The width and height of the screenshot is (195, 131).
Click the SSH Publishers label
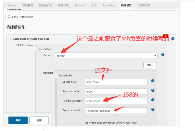click(x=25, y=45)
